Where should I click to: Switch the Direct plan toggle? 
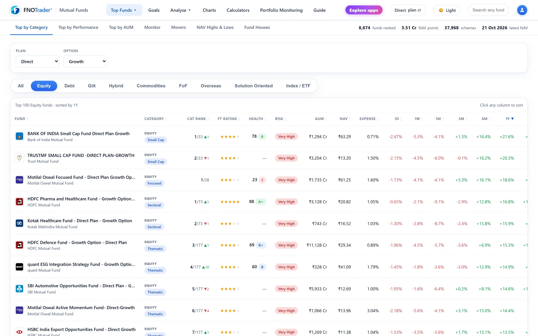tap(408, 10)
